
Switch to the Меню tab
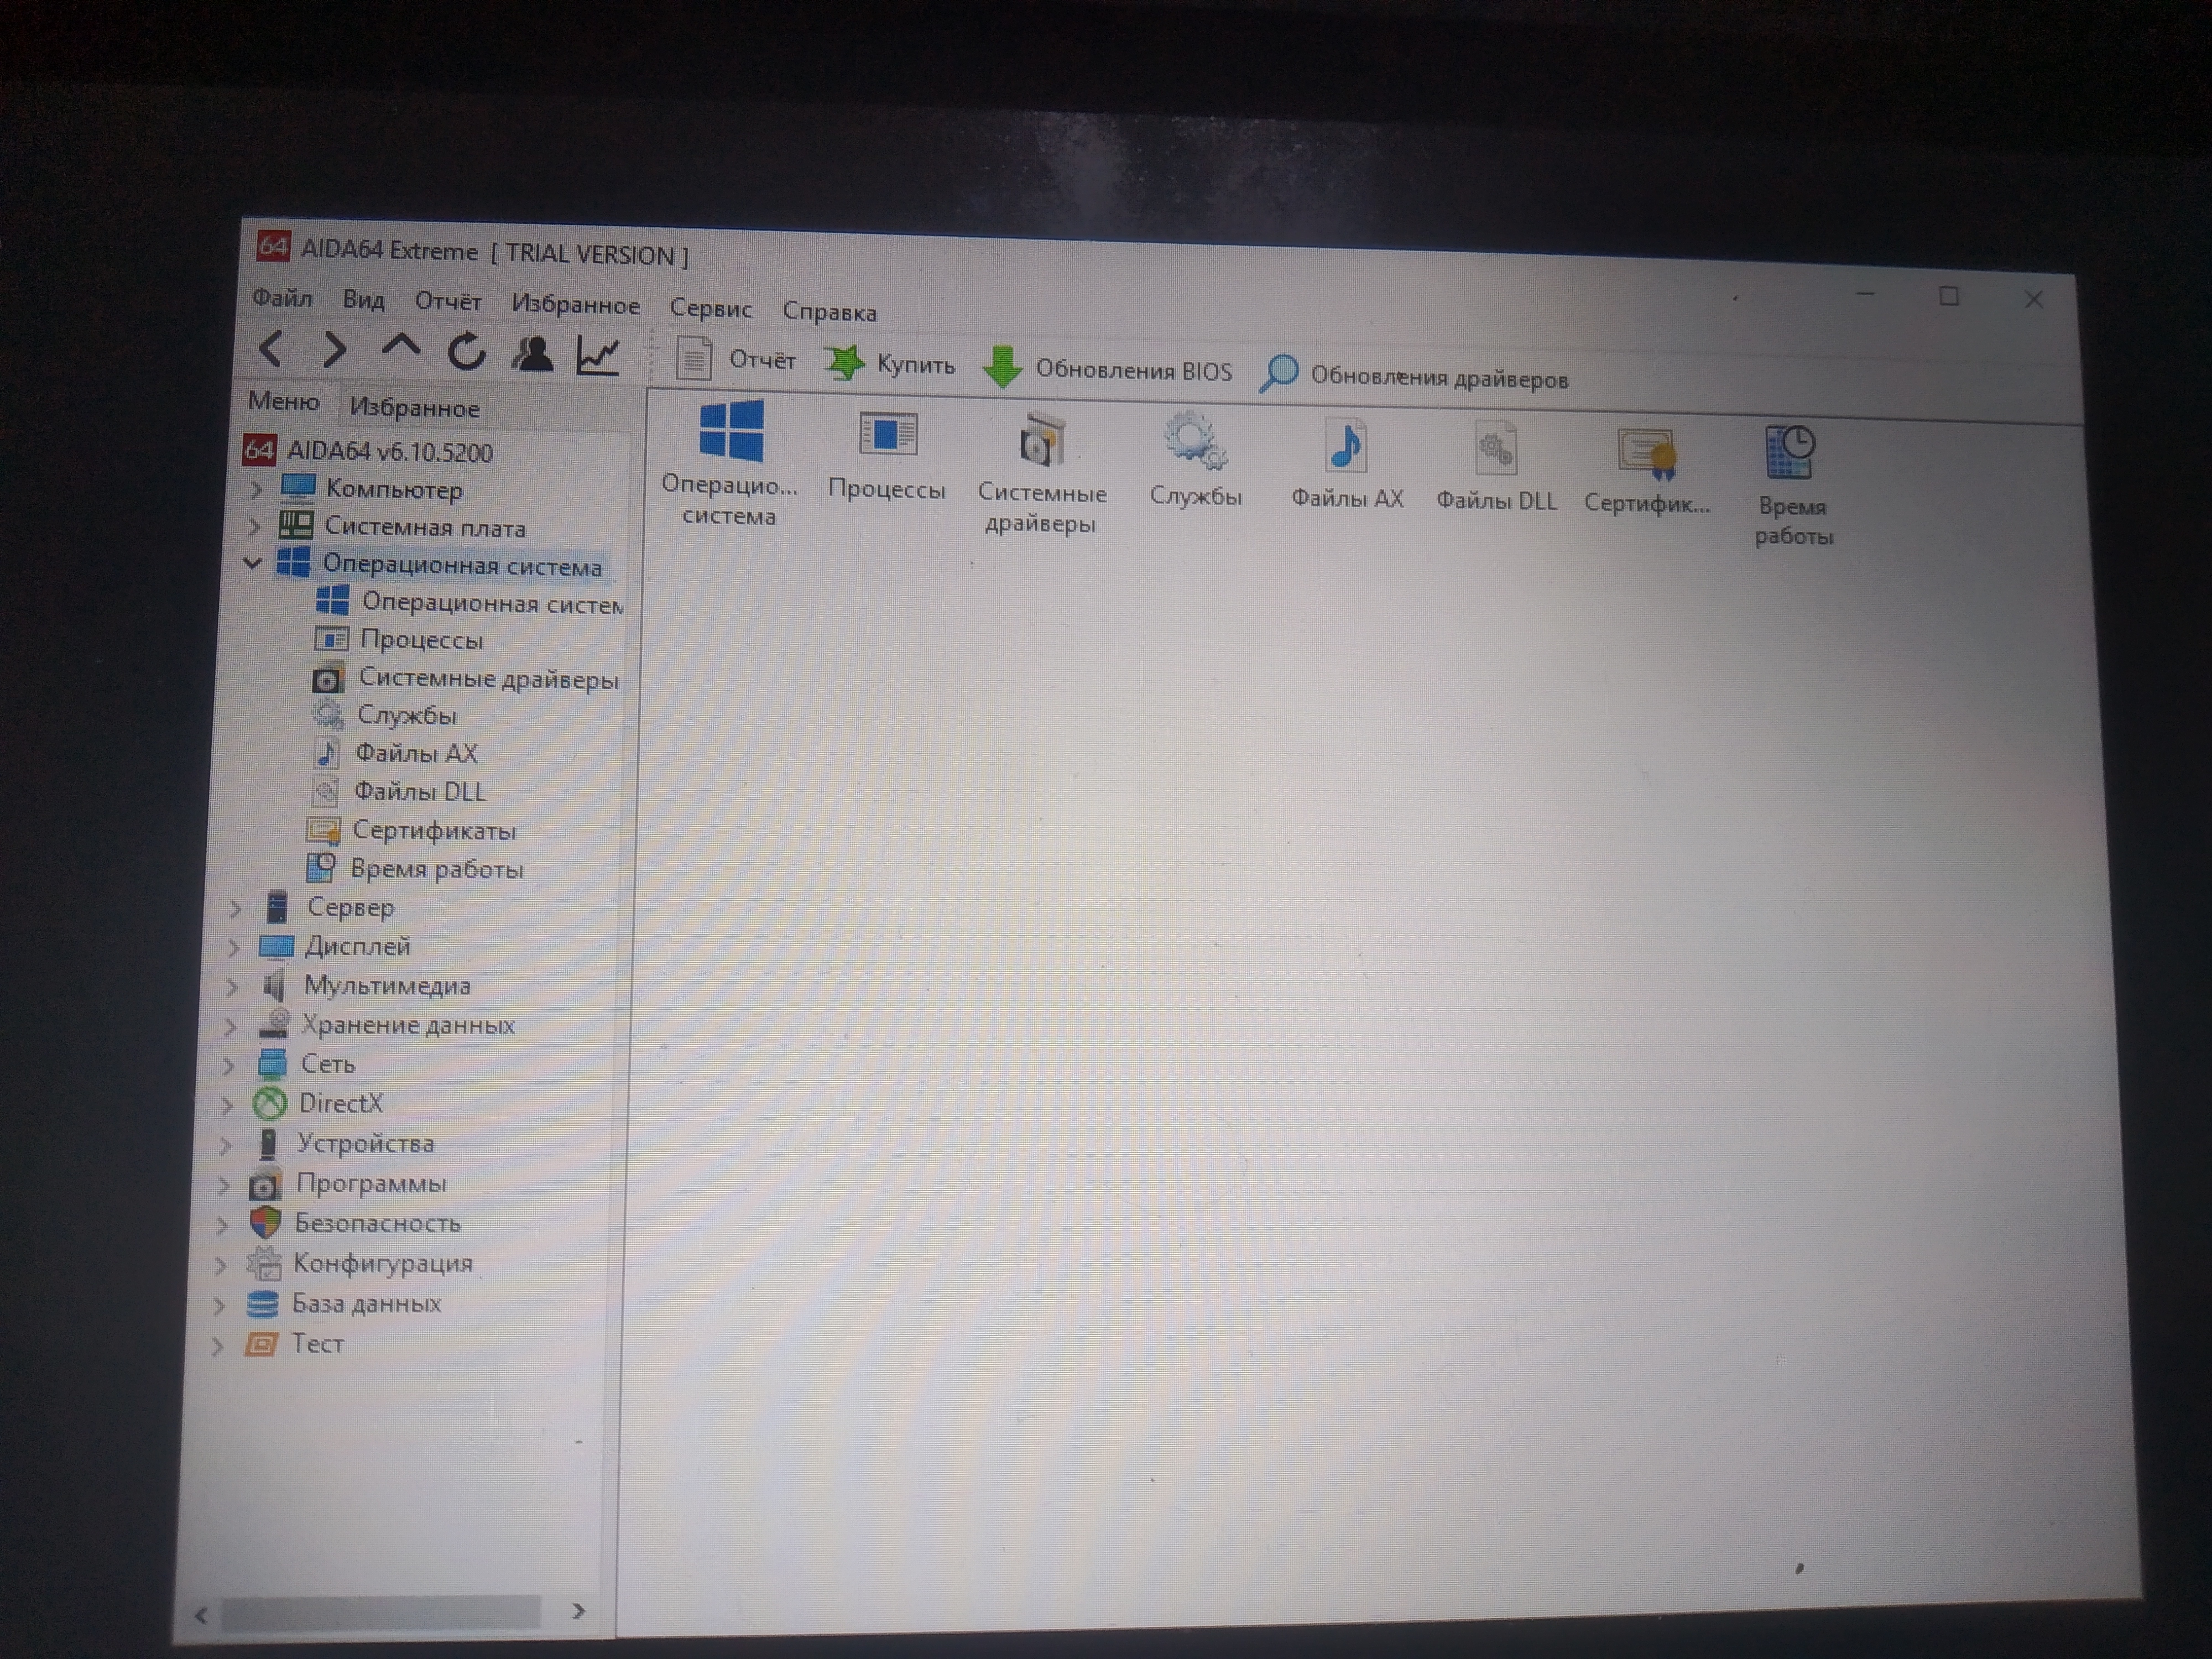click(x=284, y=402)
